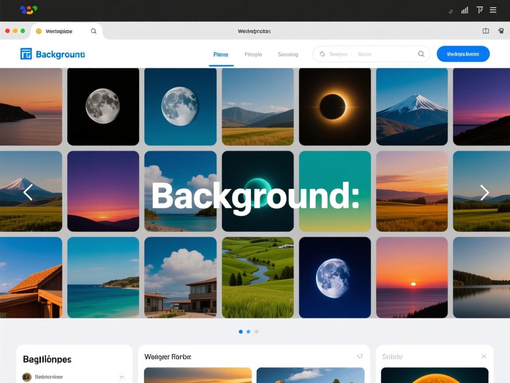The image size is (510, 383).
Task: Go to the next carousel slide with right chevron
Action: click(484, 192)
